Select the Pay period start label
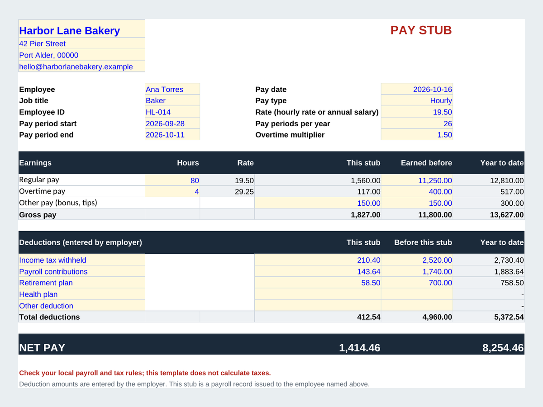Image resolution: width=543 pixels, height=407 pixels. [x=48, y=123]
